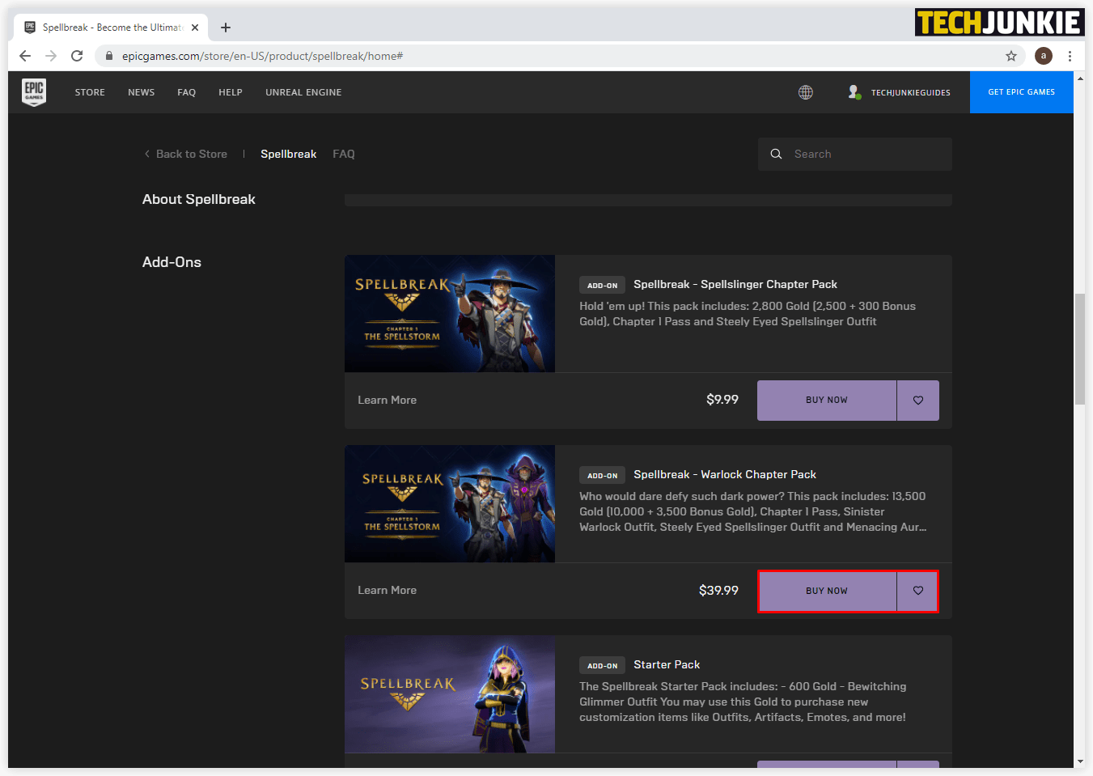The height and width of the screenshot is (776, 1093).
Task: Open a new browser tab
Action: (x=226, y=28)
